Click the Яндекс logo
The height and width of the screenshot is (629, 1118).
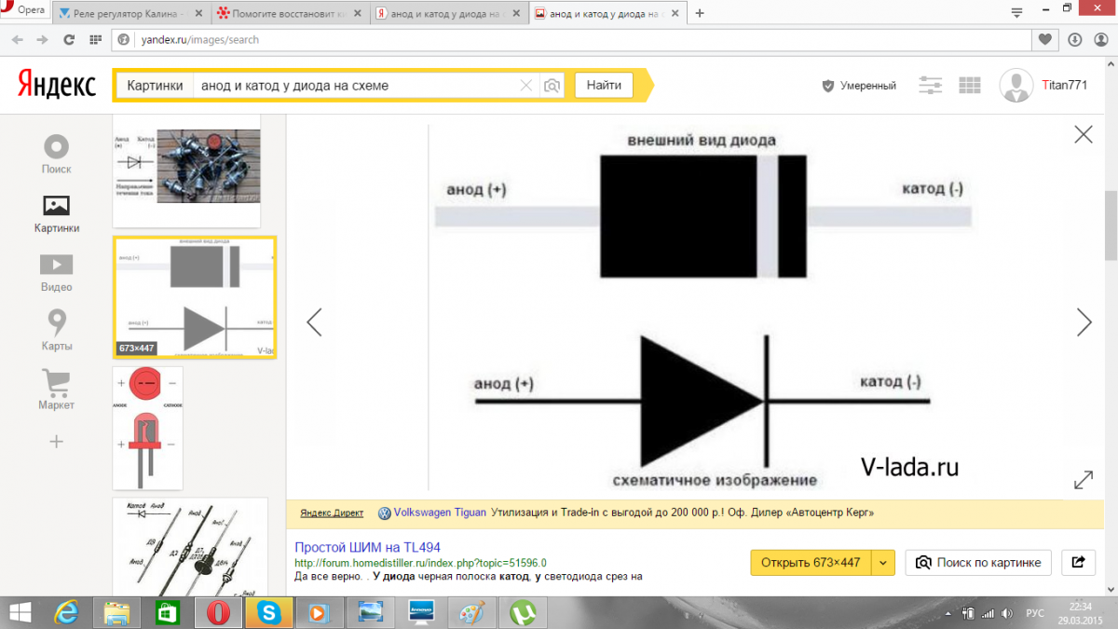tap(57, 85)
